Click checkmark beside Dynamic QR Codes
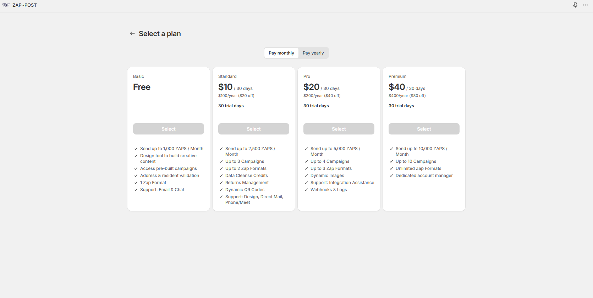593x298 pixels. pos(221,190)
